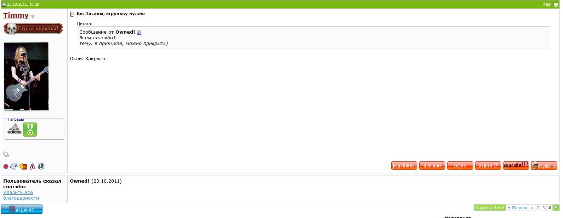Click the warning triangle report icon

pos(33,166)
